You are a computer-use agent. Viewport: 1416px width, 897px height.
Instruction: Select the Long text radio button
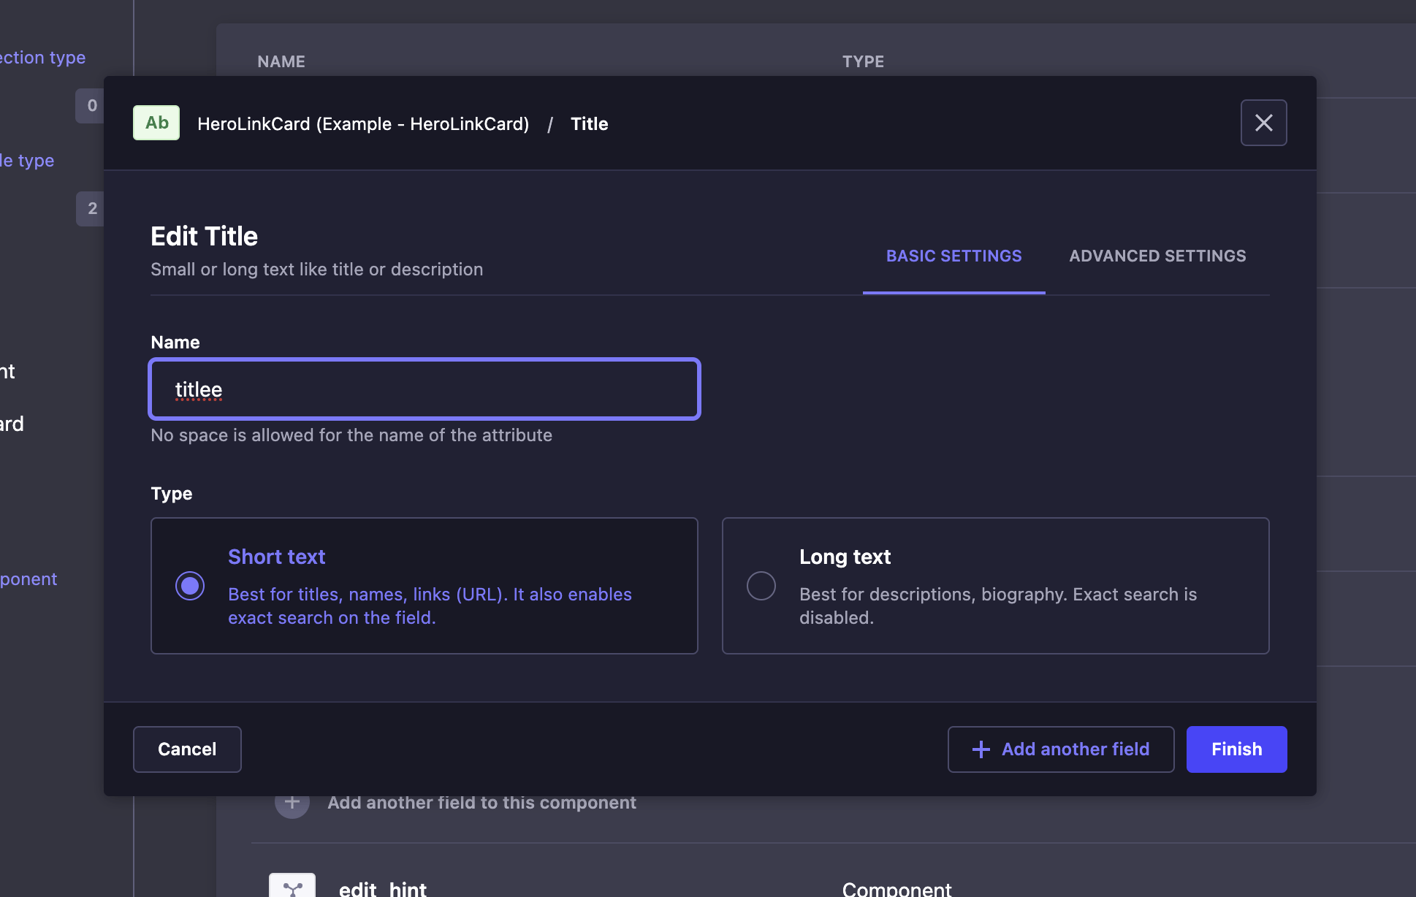click(x=761, y=586)
